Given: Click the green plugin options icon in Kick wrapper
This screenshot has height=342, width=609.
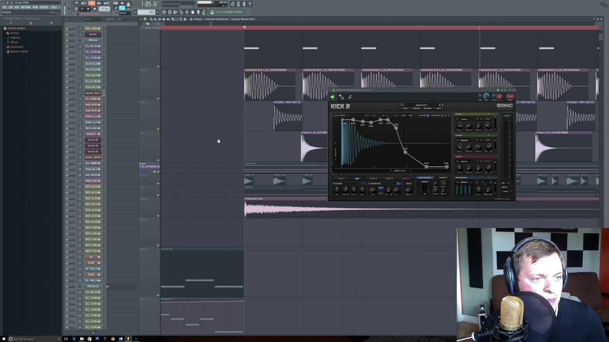Looking at the screenshot, I should coord(333,97).
